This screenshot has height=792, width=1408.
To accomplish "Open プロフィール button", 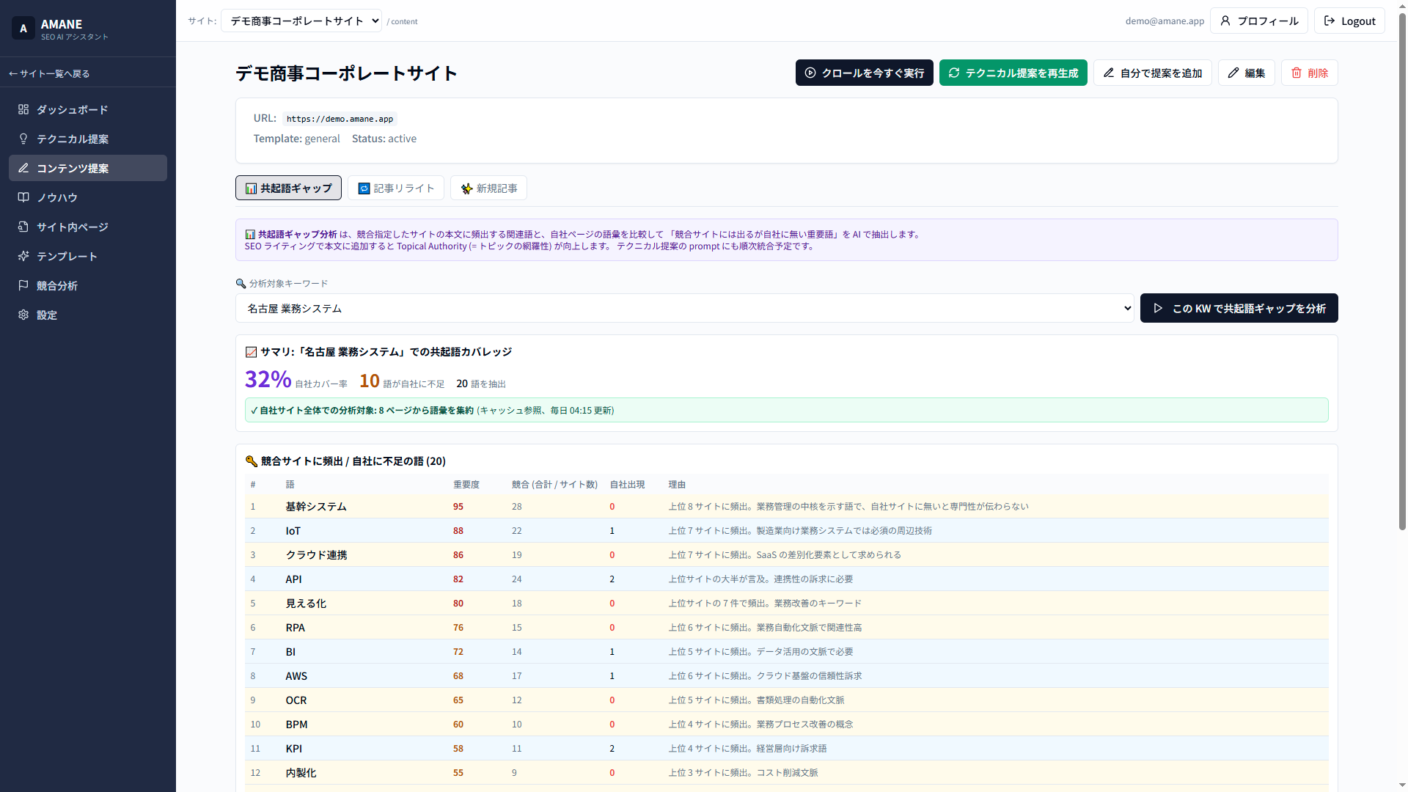I will click(x=1258, y=21).
